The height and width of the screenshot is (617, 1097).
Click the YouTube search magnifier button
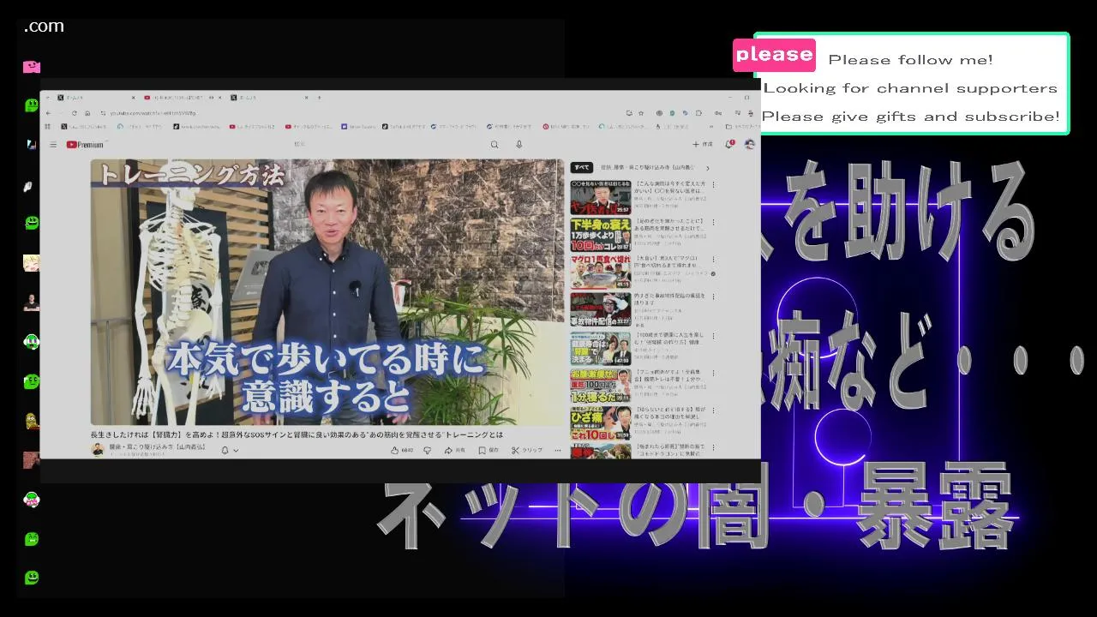pyautogui.click(x=495, y=145)
